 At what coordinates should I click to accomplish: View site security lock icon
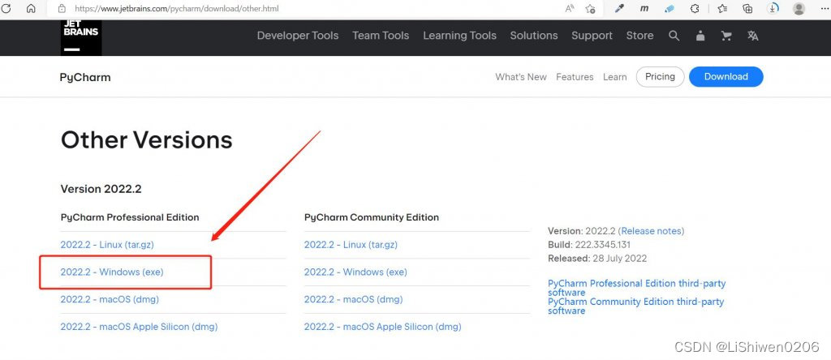coord(62,8)
